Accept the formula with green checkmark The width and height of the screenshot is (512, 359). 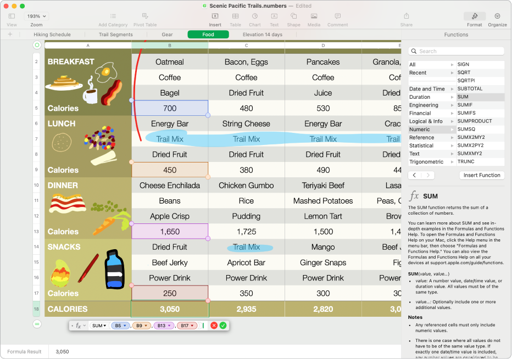pyautogui.click(x=223, y=326)
